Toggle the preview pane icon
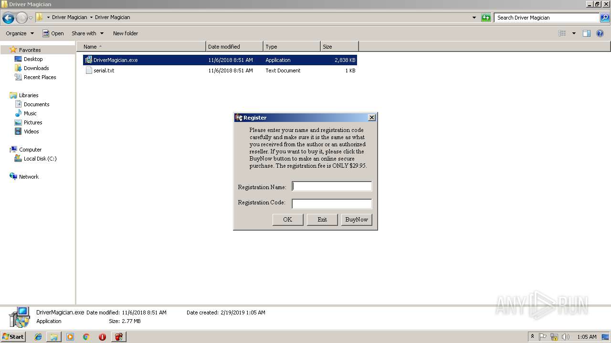The height and width of the screenshot is (343, 611). (x=587, y=33)
